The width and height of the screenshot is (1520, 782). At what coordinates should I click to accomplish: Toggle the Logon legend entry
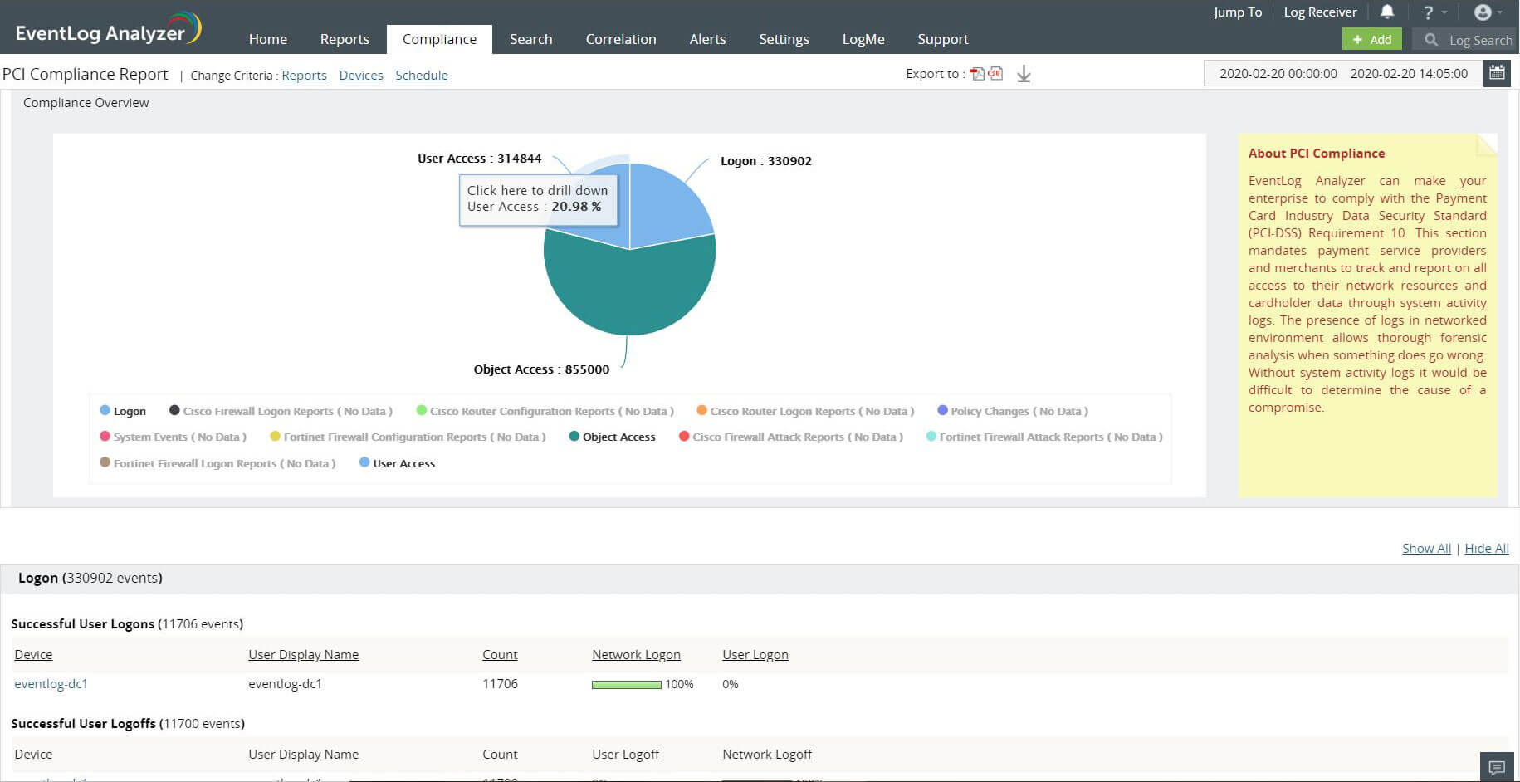[123, 411]
